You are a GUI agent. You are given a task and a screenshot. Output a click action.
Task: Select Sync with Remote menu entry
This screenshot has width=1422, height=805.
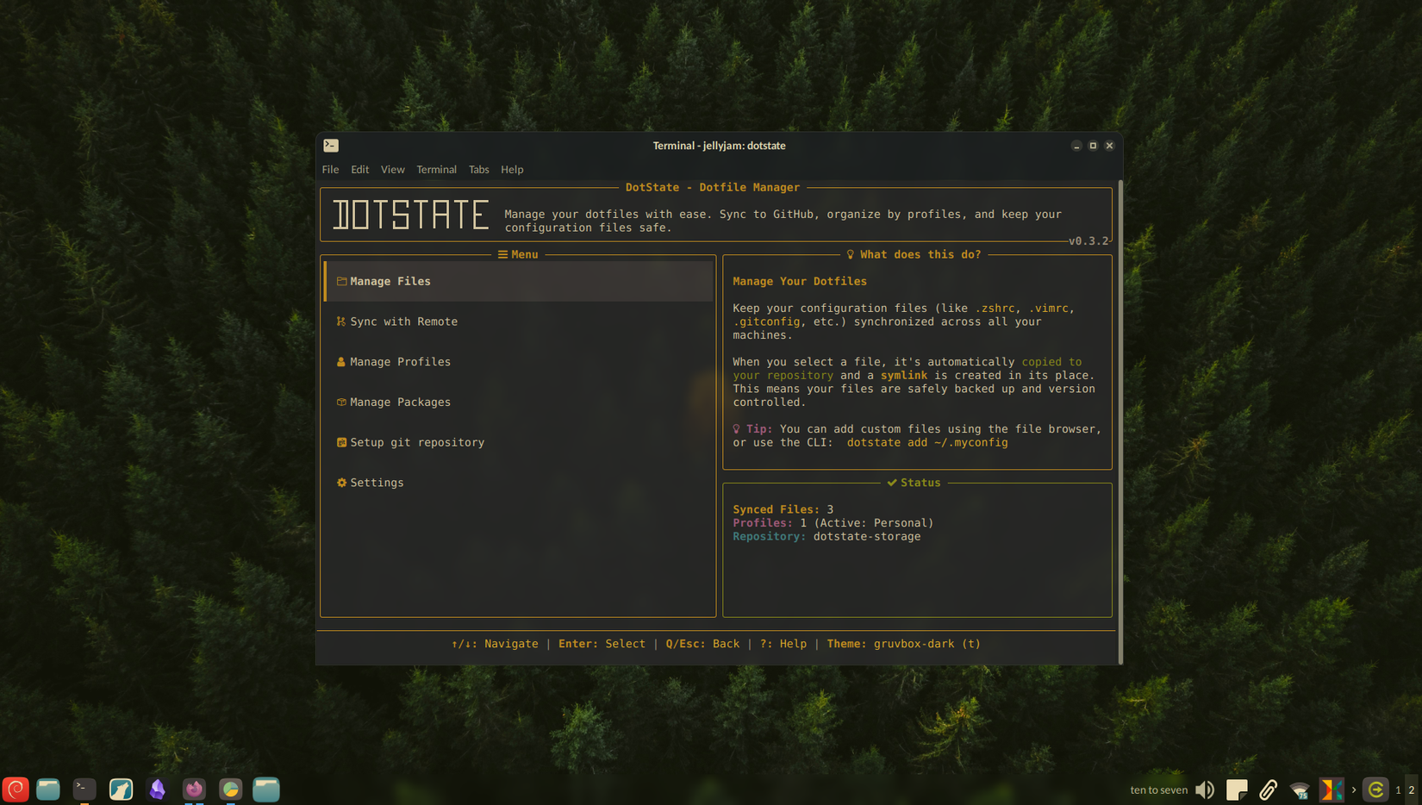point(520,321)
